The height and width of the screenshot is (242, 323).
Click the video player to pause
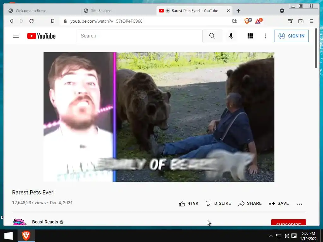click(x=159, y=117)
